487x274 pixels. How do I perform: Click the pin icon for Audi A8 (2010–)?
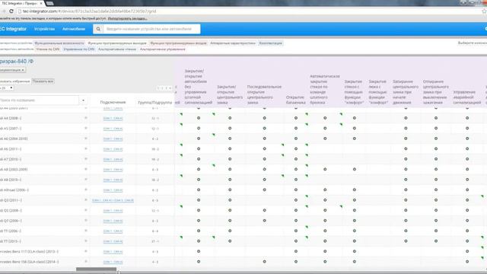click(86, 180)
